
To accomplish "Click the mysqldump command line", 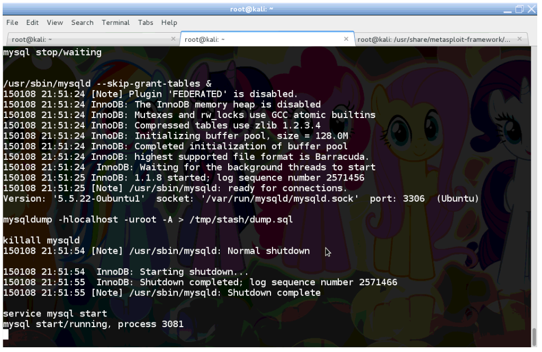I will coord(148,220).
